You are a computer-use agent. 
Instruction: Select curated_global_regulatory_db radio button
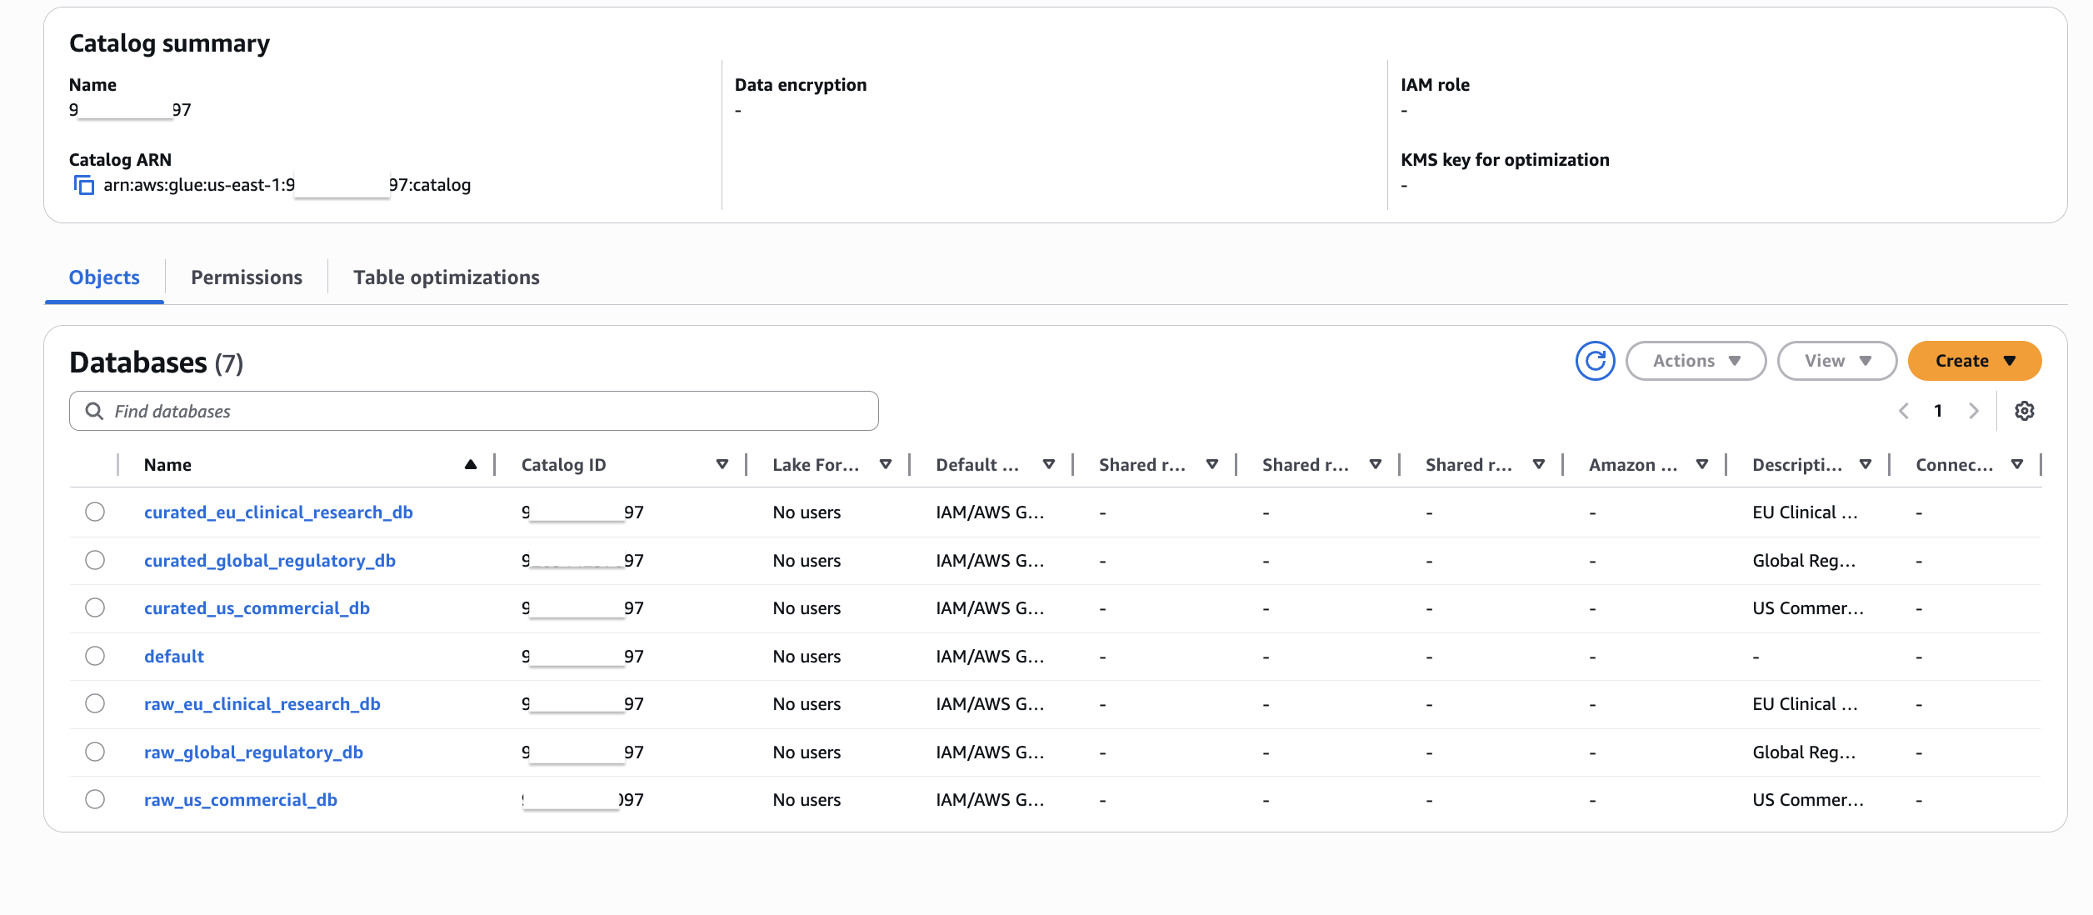(x=95, y=560)
